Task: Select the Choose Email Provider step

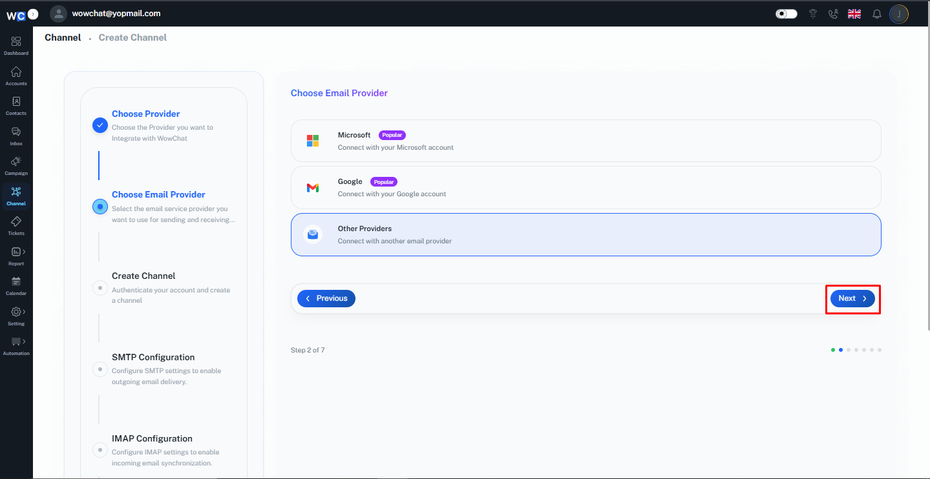Action: click(x=158, y=194)
